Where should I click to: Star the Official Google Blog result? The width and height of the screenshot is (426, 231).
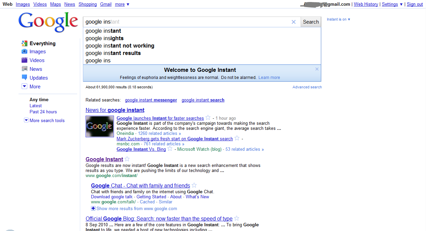[x=237, y=219]
